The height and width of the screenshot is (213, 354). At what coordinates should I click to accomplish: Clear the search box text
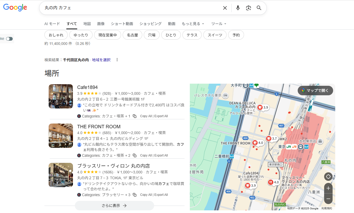click(x=225, y=8)
